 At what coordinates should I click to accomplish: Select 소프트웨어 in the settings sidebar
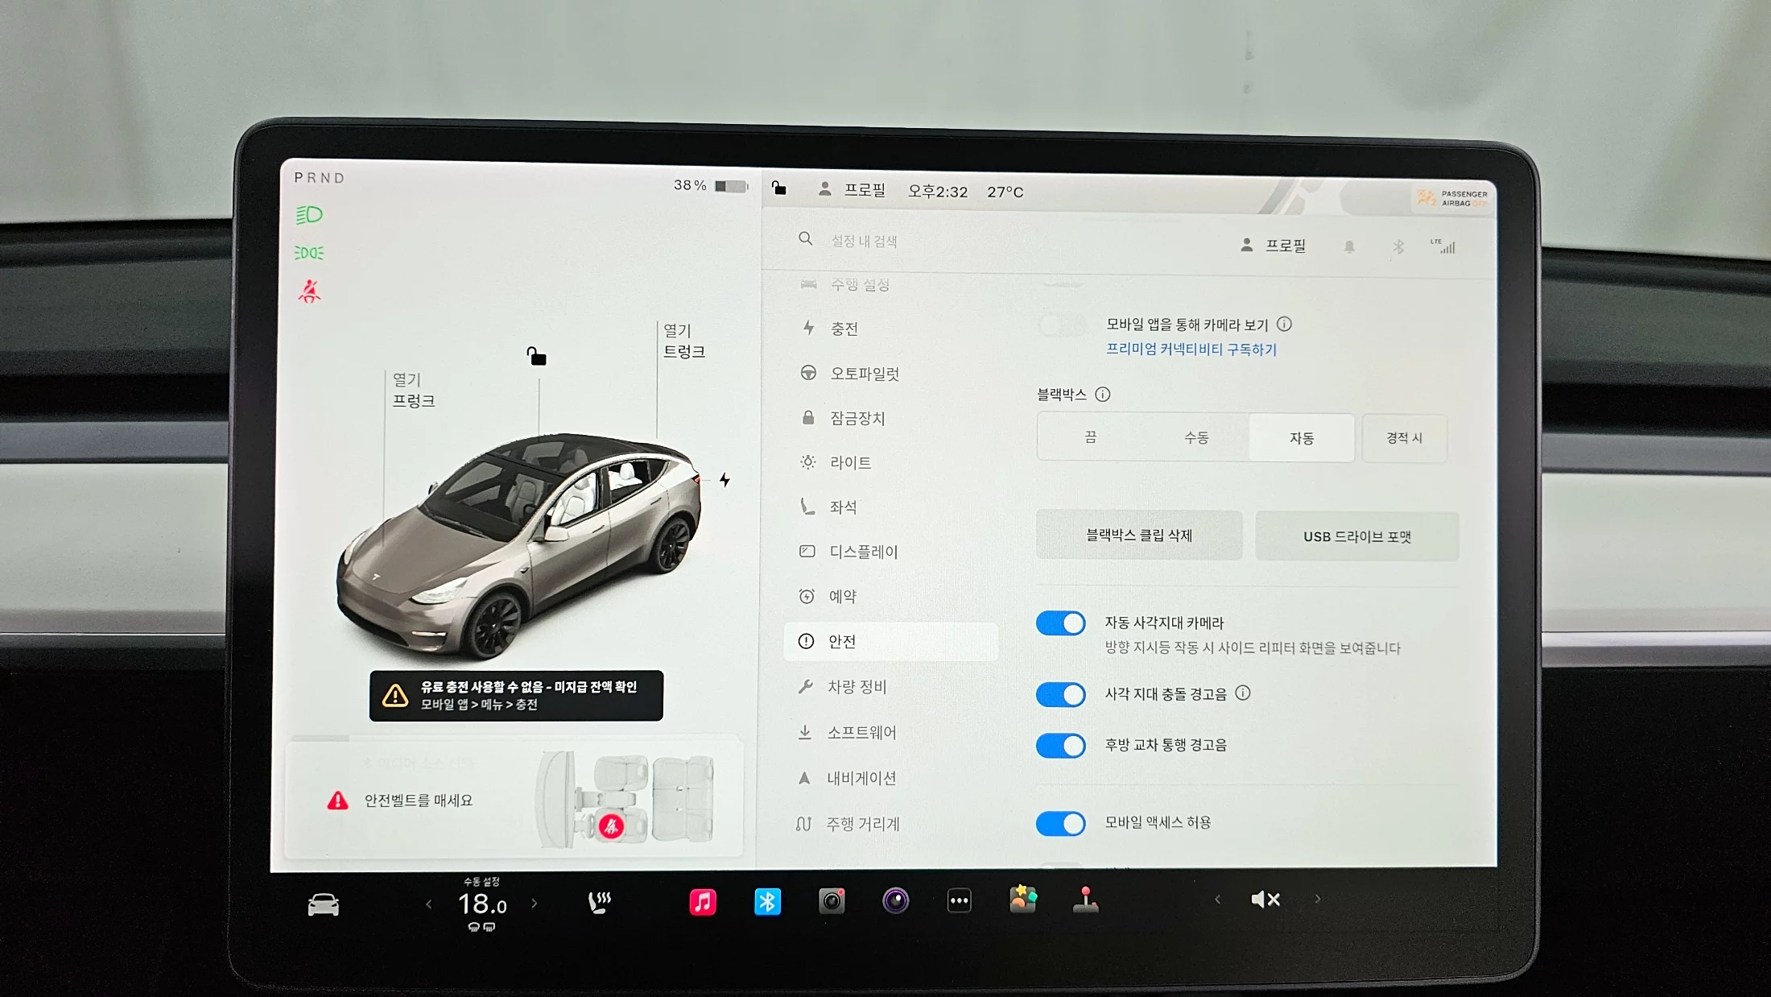(x=861, y=732)
